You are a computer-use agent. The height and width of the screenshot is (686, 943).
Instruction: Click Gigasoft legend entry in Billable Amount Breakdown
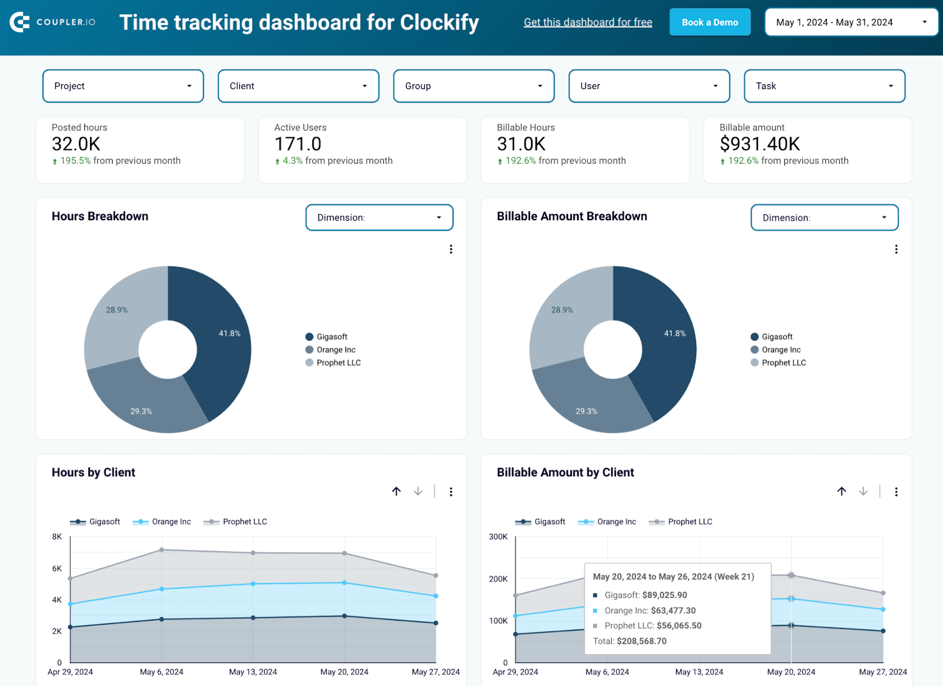point(771,337)
